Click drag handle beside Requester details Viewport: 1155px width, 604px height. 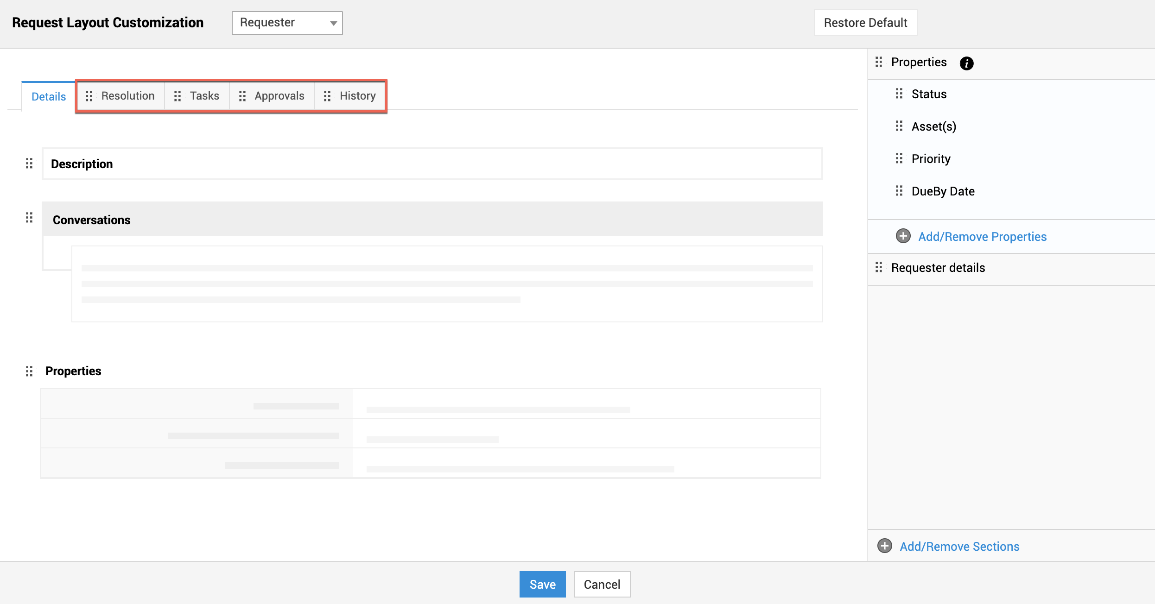tap(879, 267)
